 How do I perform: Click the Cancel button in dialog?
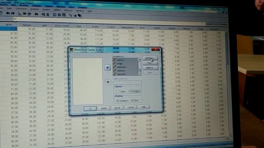pyautogui.click(x=131, y=107)
